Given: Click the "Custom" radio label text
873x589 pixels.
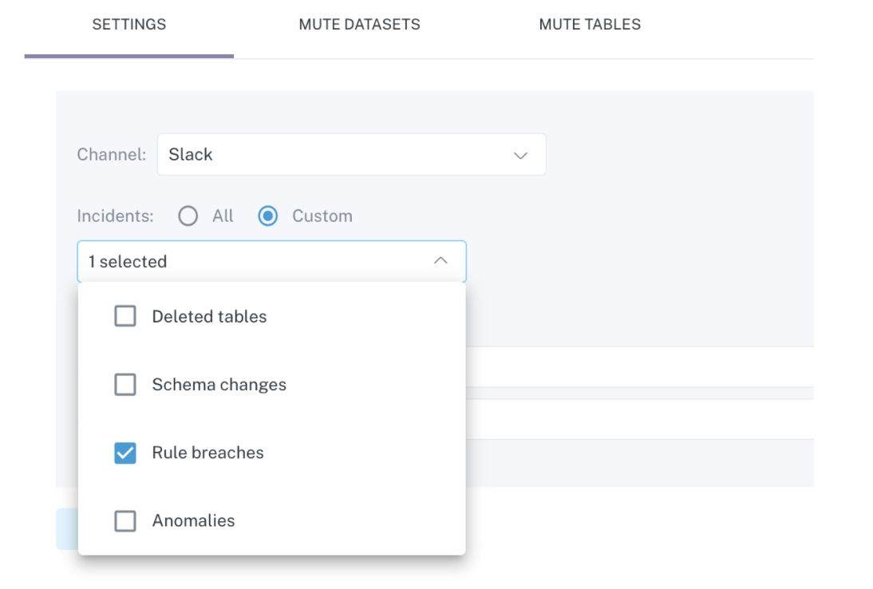Looking at the screenshot, I should point(322,216).
